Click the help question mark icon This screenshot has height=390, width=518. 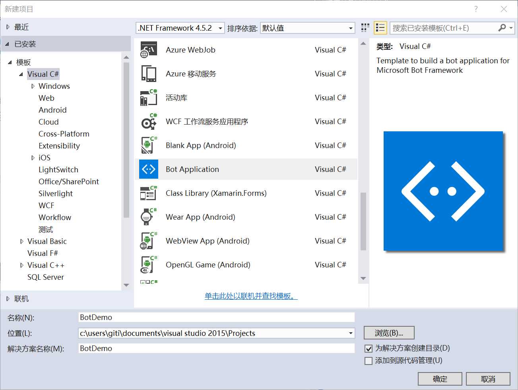(476, 9)
